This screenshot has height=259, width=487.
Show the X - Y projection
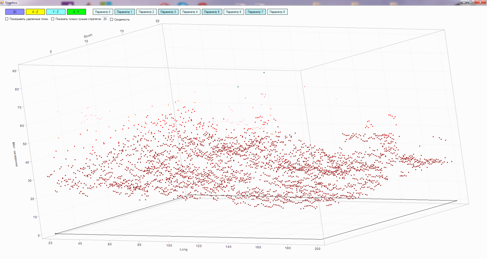(x=76, y=12)
